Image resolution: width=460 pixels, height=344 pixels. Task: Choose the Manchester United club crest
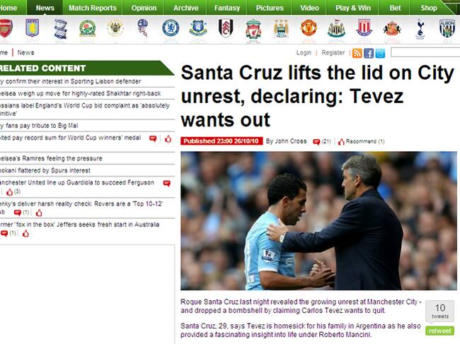tap(309, 28)
